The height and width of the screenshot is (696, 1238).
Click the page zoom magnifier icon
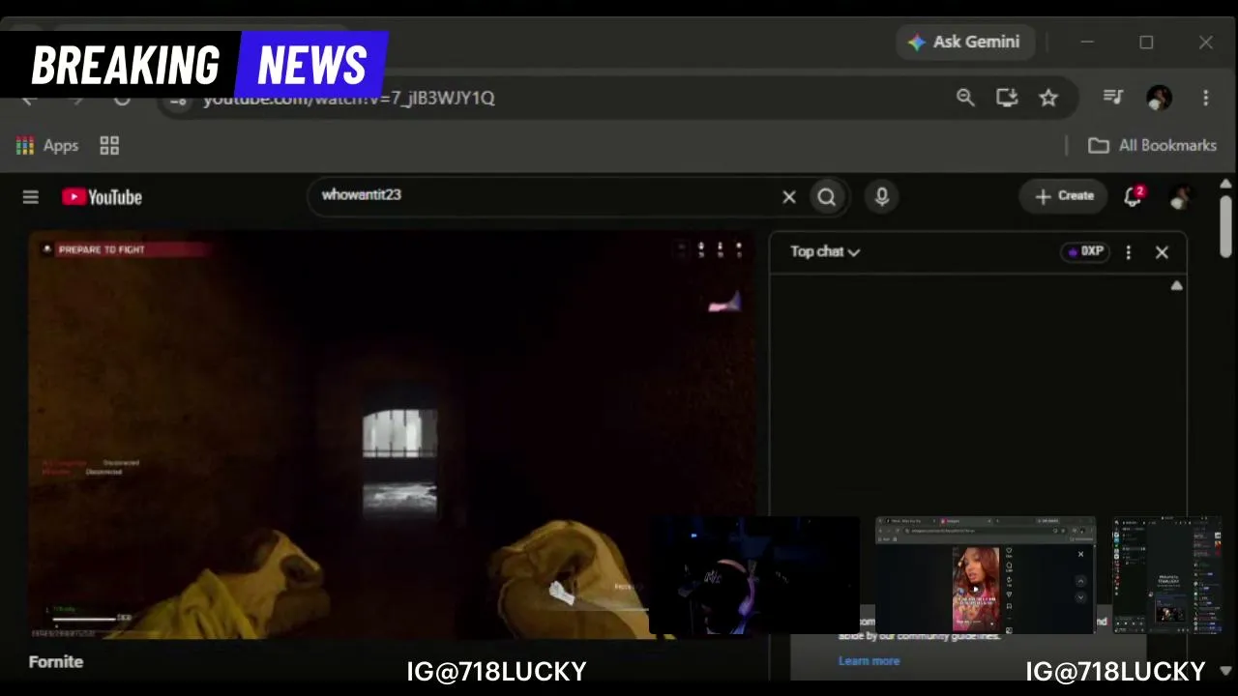coord(965,98)
